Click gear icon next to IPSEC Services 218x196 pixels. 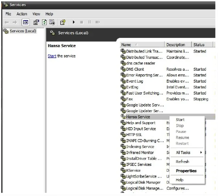coord(123,164)
